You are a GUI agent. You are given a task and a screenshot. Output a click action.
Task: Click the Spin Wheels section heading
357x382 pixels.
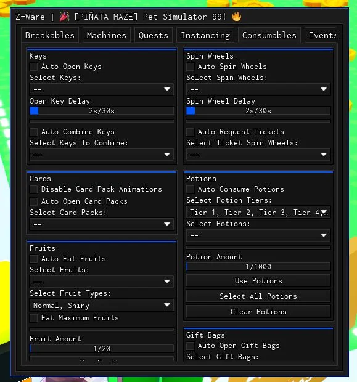pyautogui.click(x=210, y=56)
